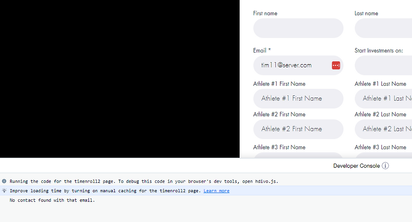Image resolution: width=412 pixels, height=222 pixels.
Task: Click the info icon beside the Running the code message
Action: point(4,181)
